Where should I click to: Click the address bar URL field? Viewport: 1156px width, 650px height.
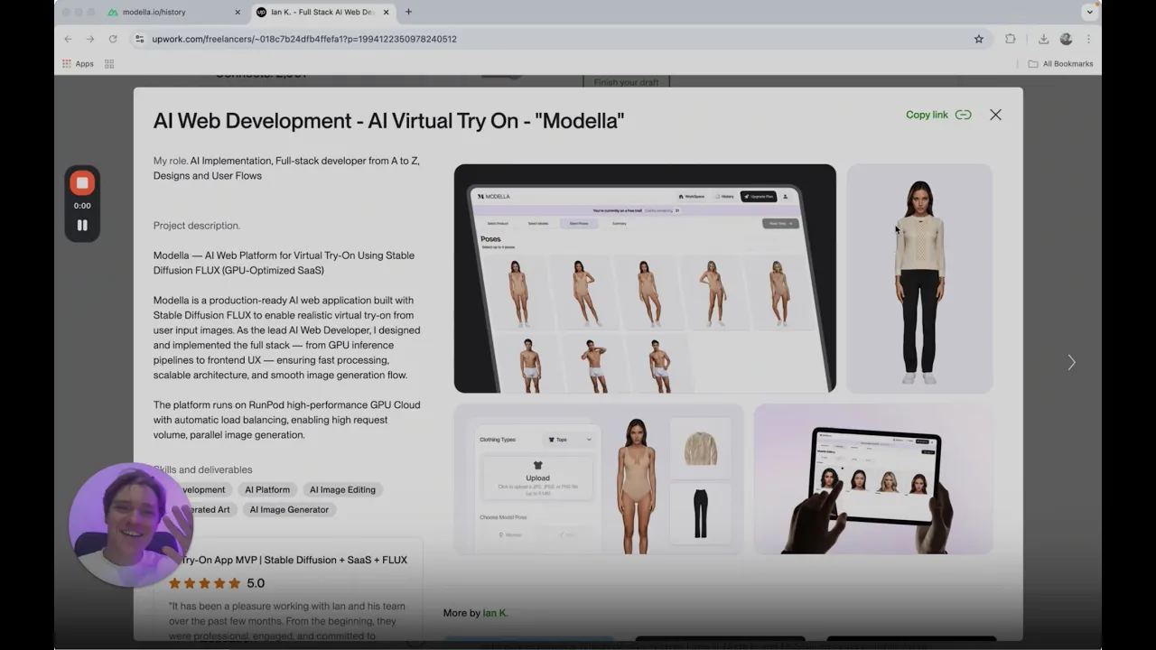point(558,39)
